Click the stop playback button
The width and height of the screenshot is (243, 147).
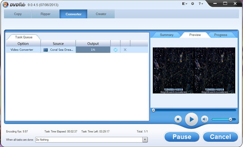[178, 119]
